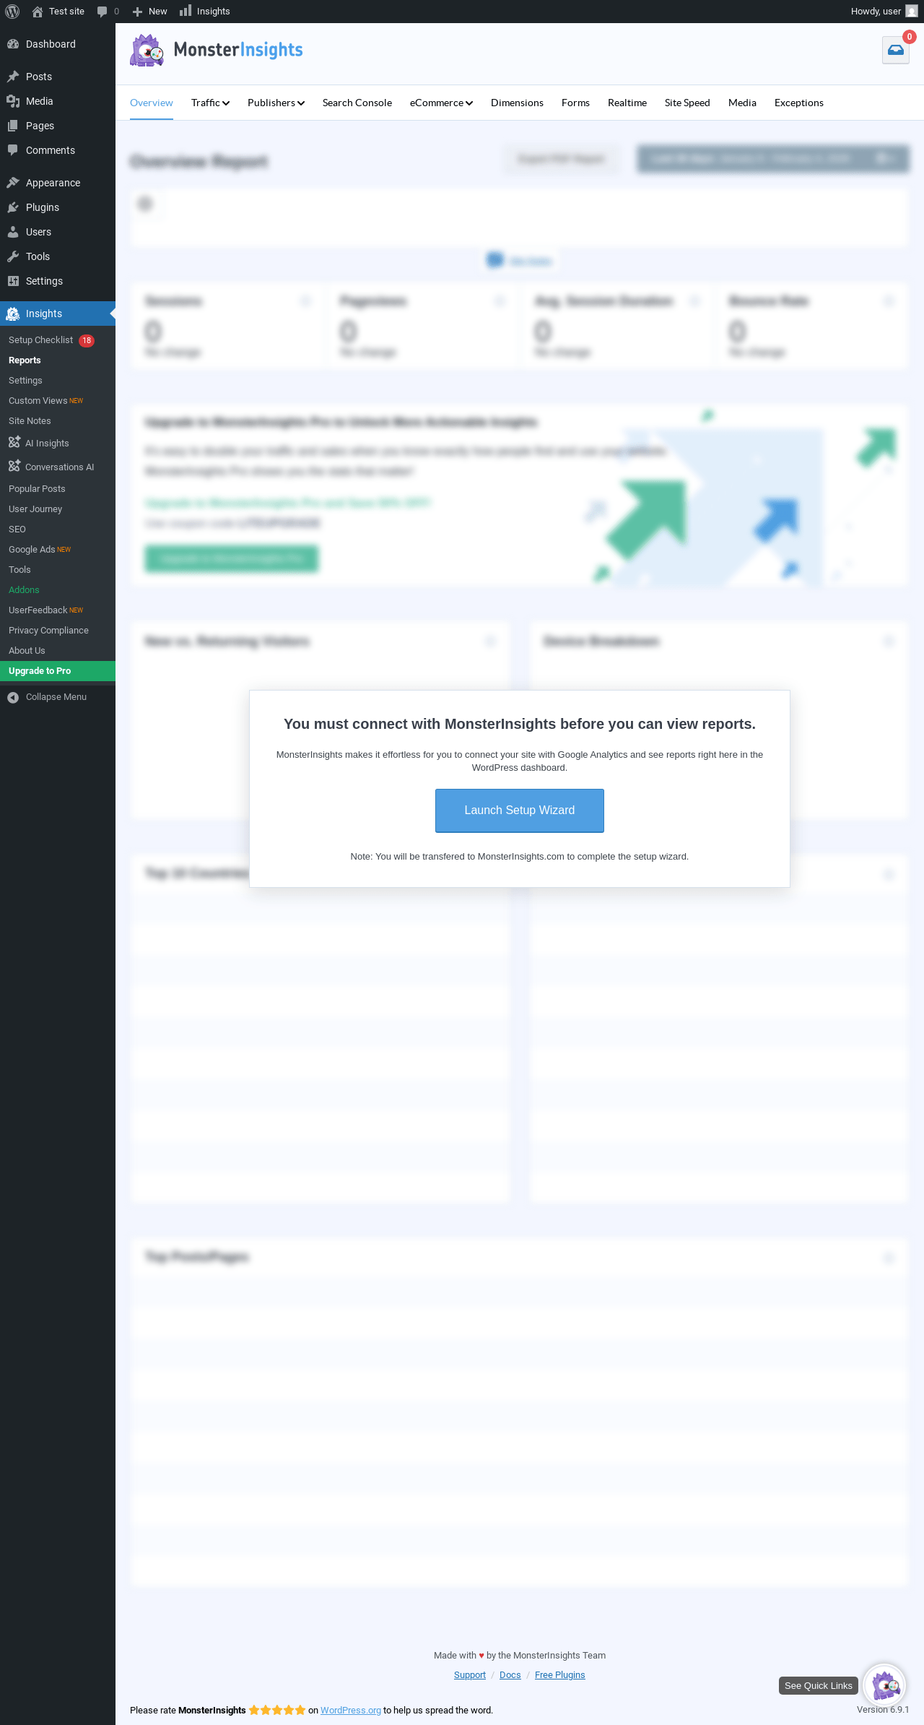The height and width of the screenshot is (1725, 924).
Task: Click the Tools wrench icon
Action: point(13,256)
